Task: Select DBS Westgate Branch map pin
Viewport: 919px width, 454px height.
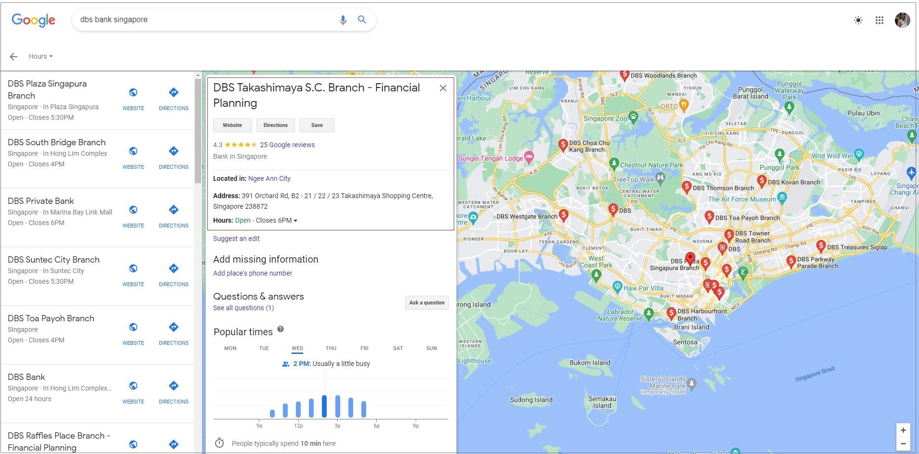Action: tap(563, 215)
